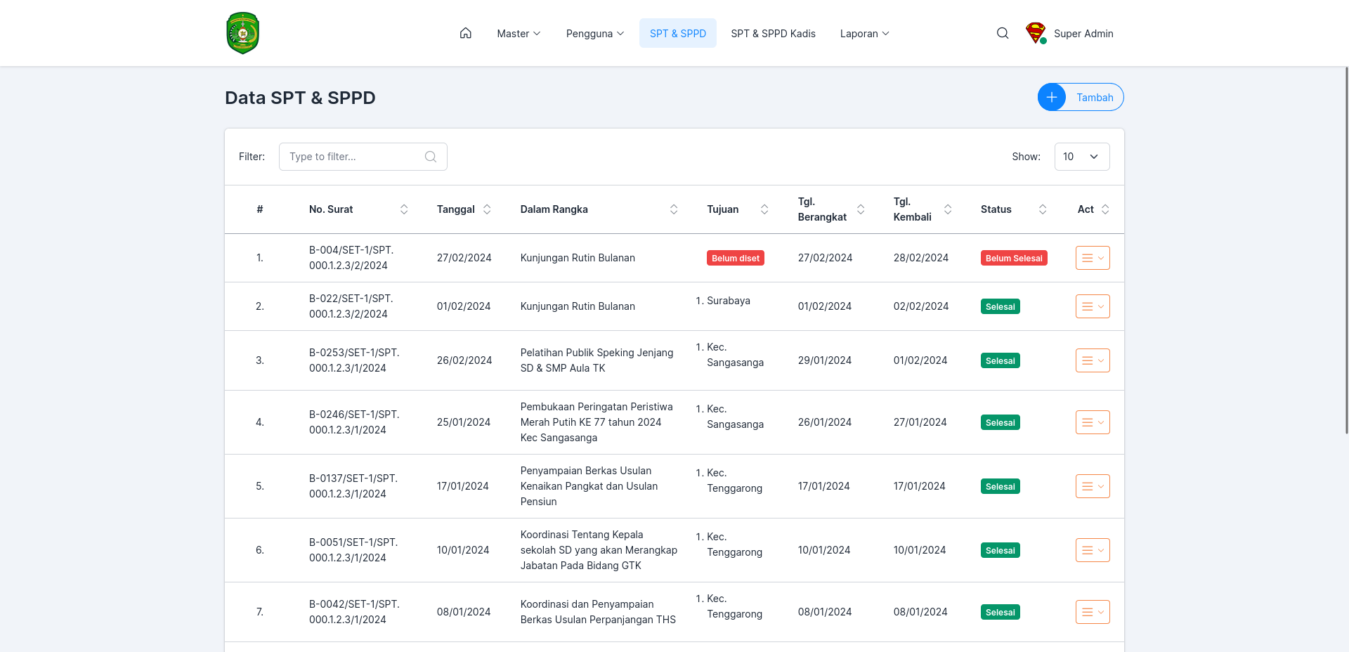Click the search magnifier icon in header

[x=1003, y=33]
